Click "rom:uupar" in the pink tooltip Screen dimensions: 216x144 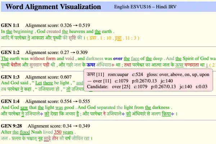(118, 75)
